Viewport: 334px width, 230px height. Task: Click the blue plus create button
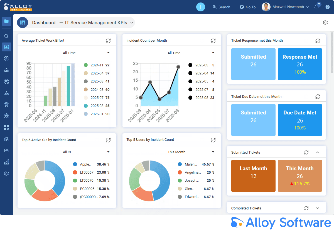pyautogui.click(x=200, y=7)
